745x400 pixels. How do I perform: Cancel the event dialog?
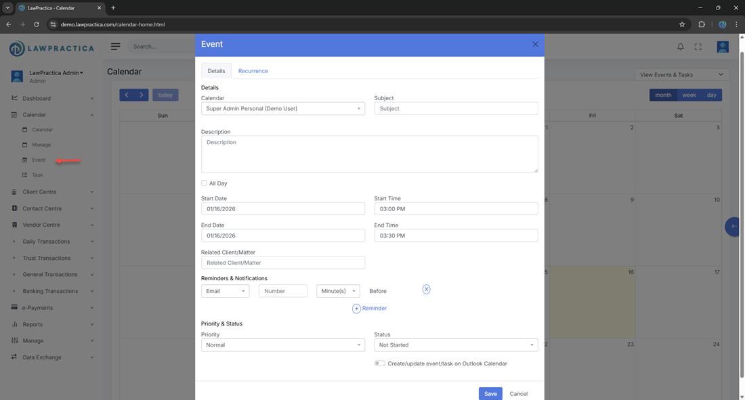[518, 394]
